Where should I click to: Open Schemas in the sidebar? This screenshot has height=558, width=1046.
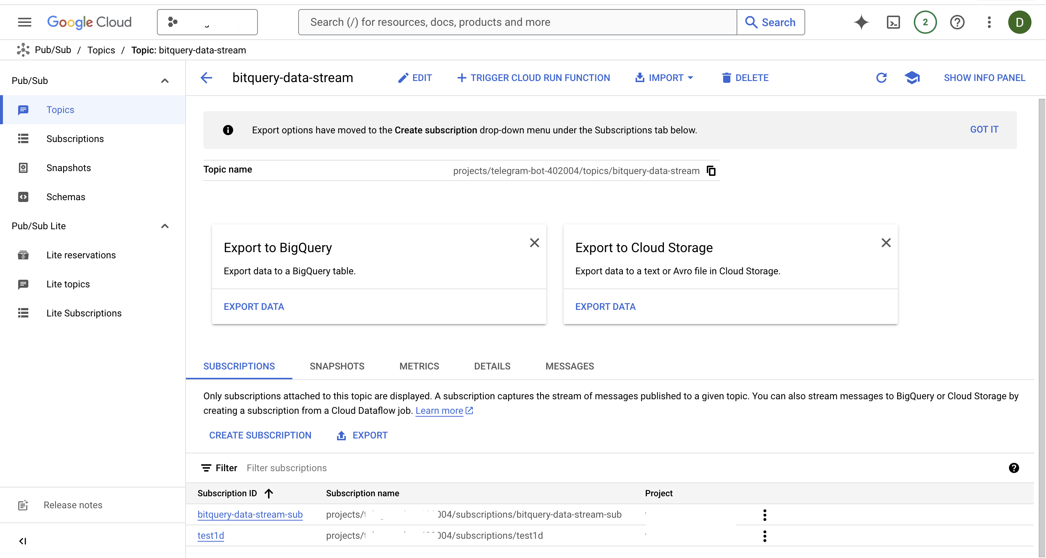point(93,197)
